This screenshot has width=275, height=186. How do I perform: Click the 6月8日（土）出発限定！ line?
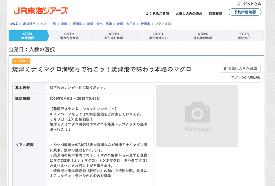click(x=71, y=119)
